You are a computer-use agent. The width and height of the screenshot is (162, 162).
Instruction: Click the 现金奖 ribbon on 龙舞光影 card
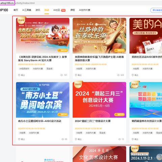click(x=21, y=20)
